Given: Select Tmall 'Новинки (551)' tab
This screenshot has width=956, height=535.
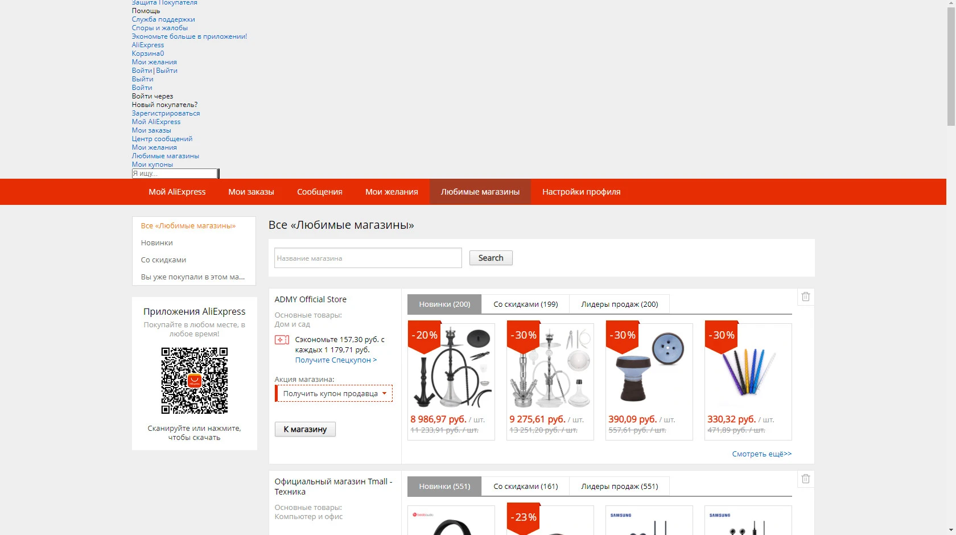Looking at the screenshot, I should click(444, 486).
